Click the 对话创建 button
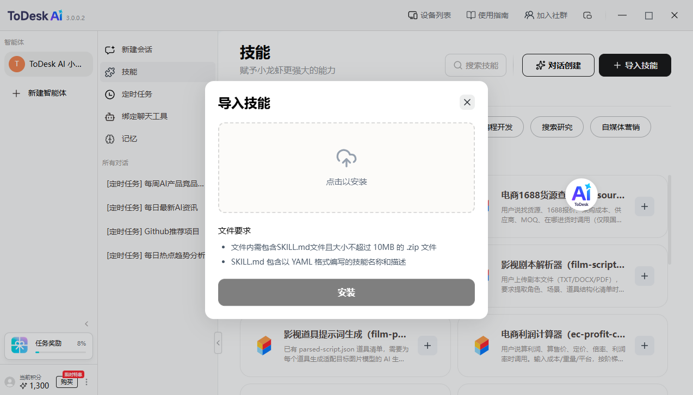693x395 pixels. point(558,65)
